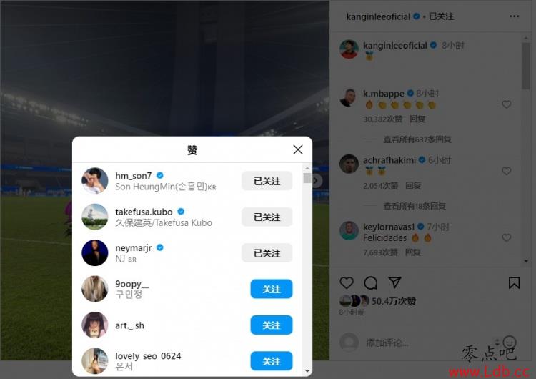Close the likes dialog
The height and width of the screenshot is (379, 536).
pos(298,149)
